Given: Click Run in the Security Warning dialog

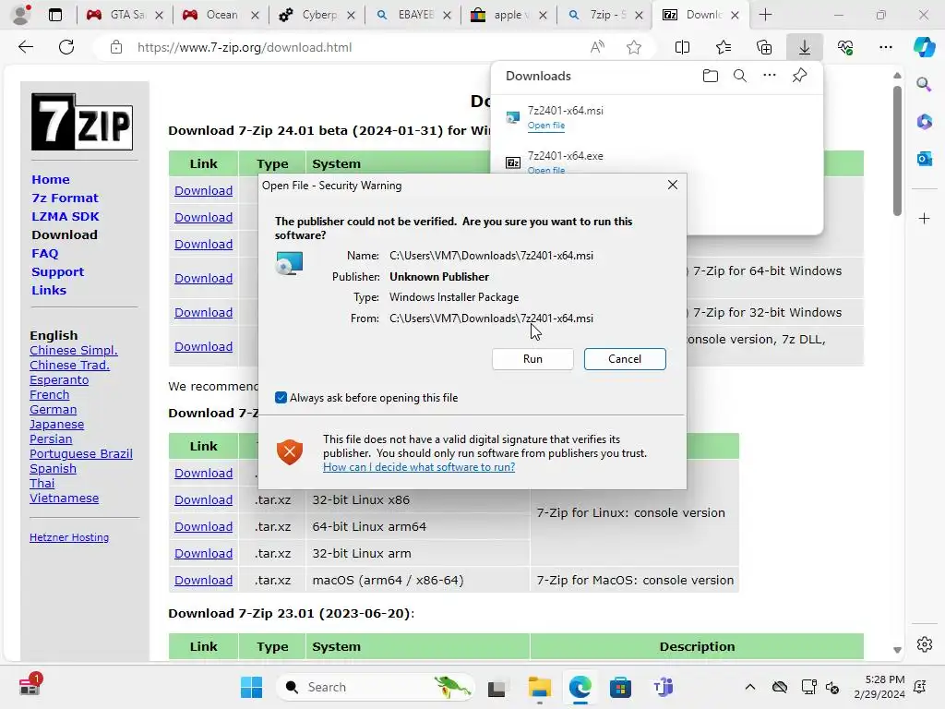Looking at the screenshot, I should (532, 359).
